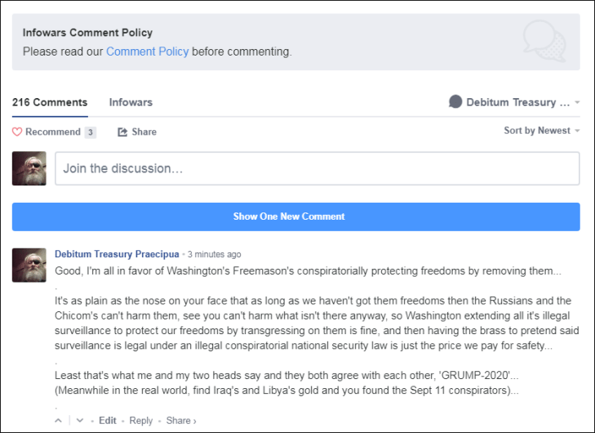
Task: Click the Join the discussion text field
Action: pos(317,168)
